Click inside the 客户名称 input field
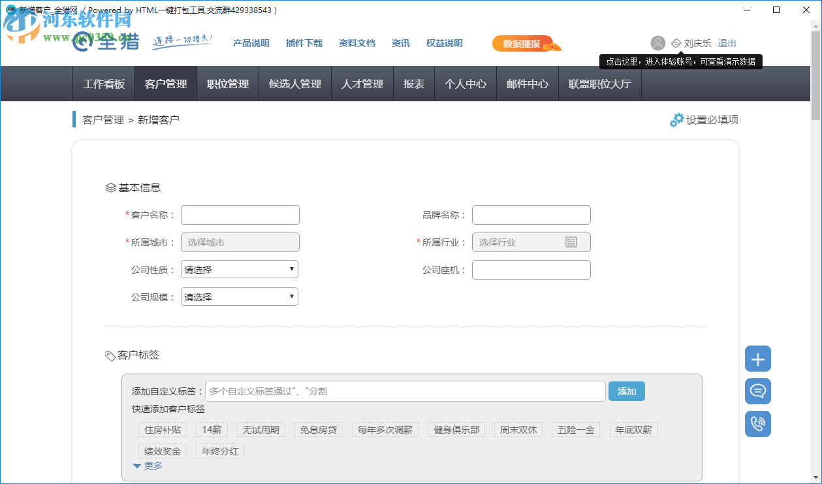The height and width of the screenshot is (484, 822). click(240, 214)
